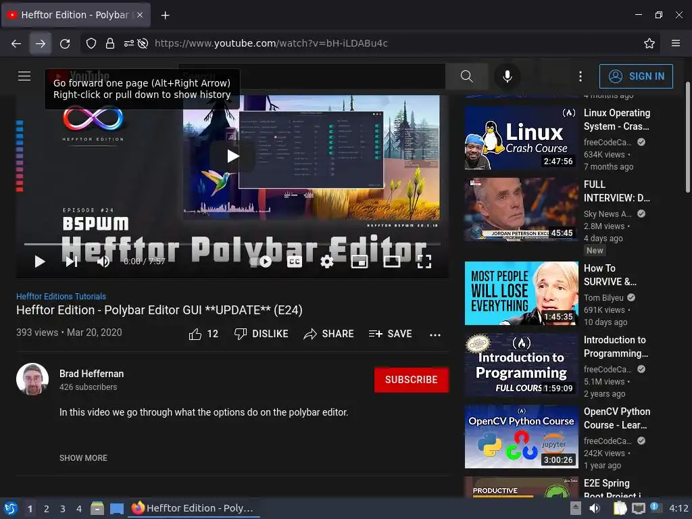Open the Firefox application menu
Screen dimensions: 692x519
(675, 43)
